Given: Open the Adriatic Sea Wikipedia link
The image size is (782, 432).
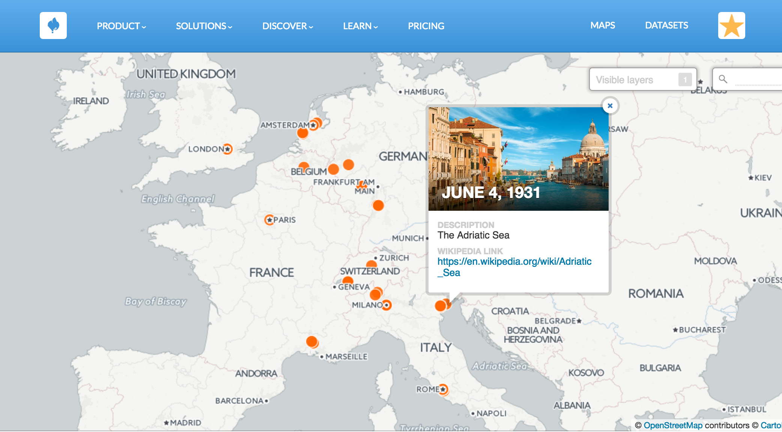Looking at the screenshot, I should [x=514, y=267].
